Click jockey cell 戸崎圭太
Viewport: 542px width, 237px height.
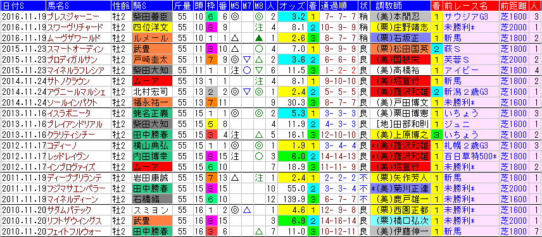tap(152, 59)
